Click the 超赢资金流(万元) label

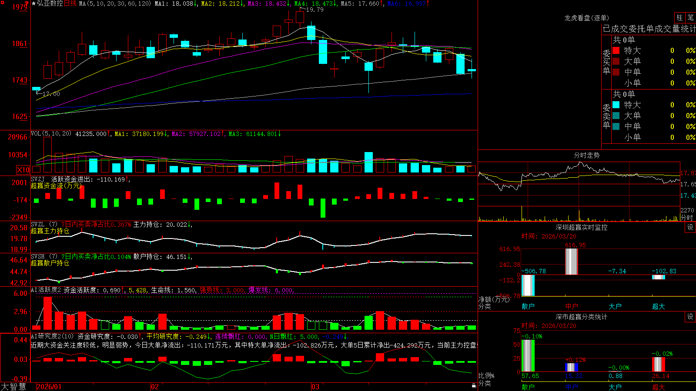(56, 186)
